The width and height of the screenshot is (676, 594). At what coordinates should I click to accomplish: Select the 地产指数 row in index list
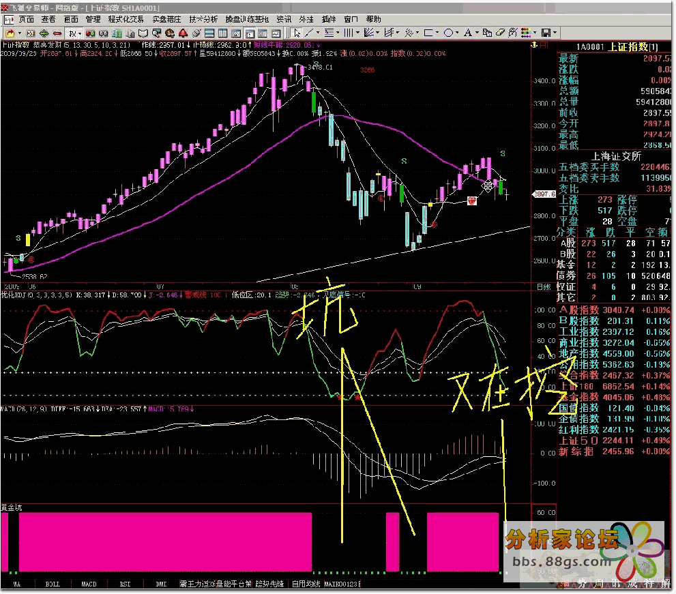[x=579, y=353]
